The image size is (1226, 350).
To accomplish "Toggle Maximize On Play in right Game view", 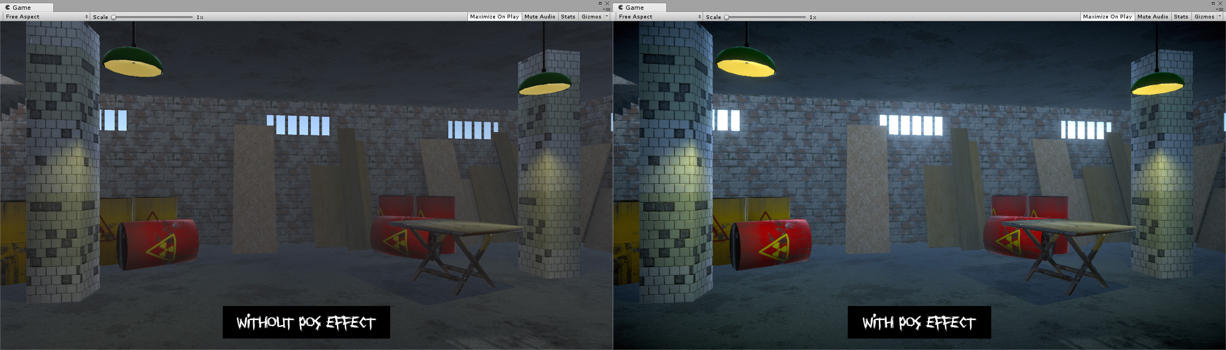I will (x=1107, y=17).
